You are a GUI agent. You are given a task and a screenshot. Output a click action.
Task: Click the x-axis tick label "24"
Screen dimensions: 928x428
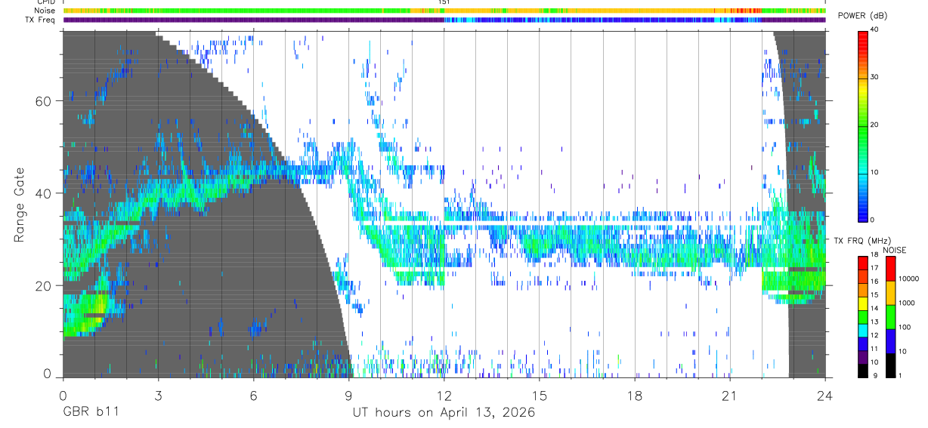pyautogui.click(x=825, y=396)
